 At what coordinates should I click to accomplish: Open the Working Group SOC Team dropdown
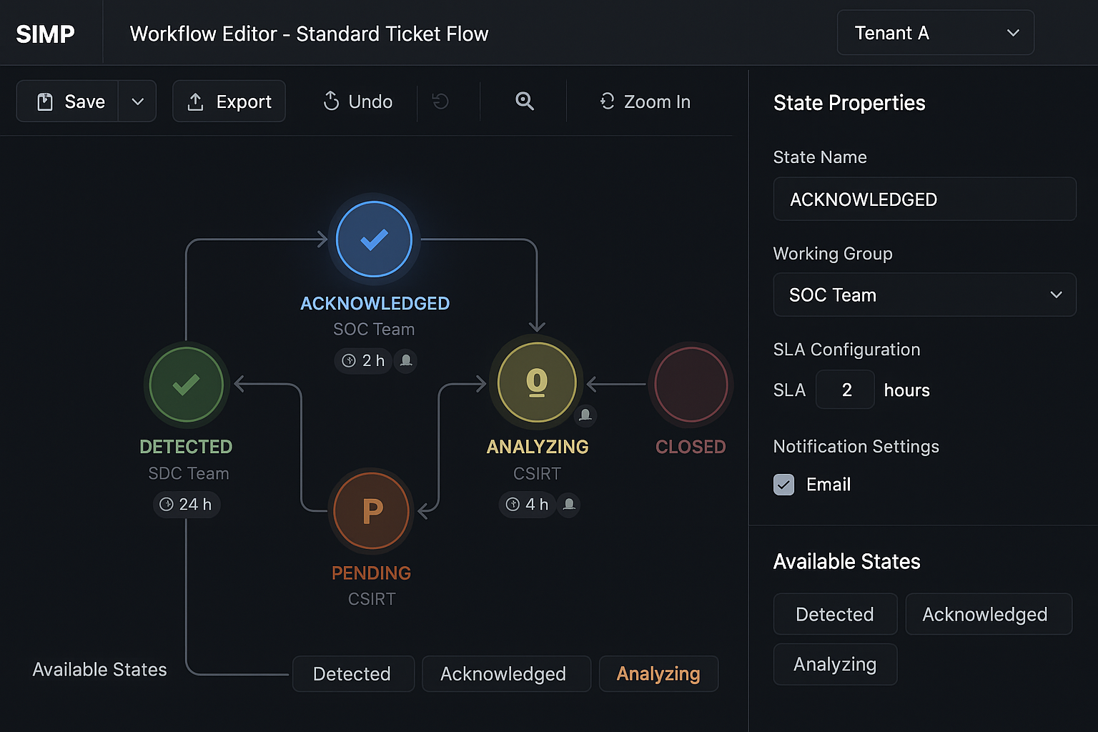pos(924,295)
